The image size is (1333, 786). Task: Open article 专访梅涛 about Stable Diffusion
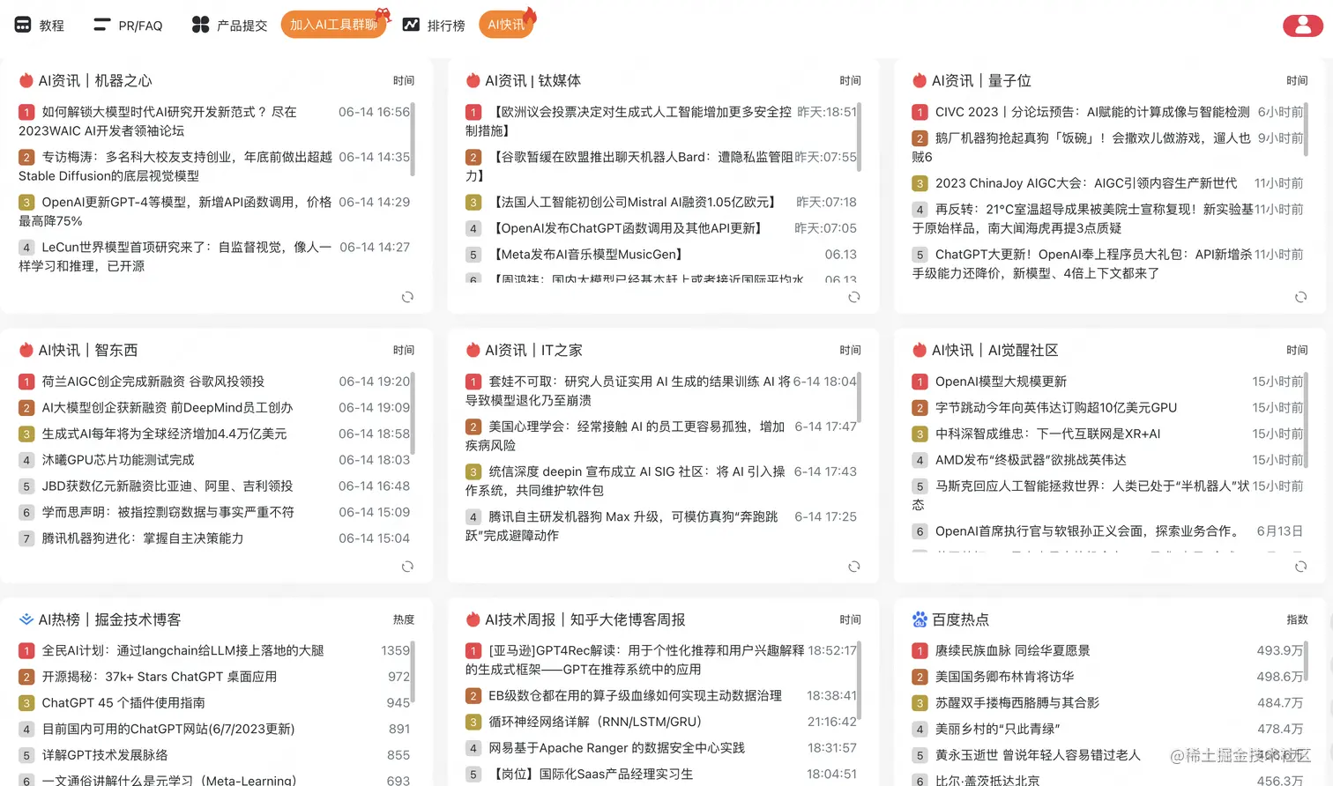175,167
